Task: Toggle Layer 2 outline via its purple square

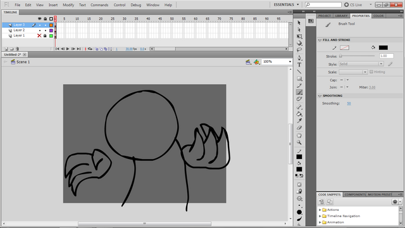Action: coord(51,30)
